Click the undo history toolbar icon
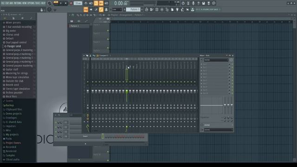This screenshot has height=167, width=297. click(x=183, y=3)
